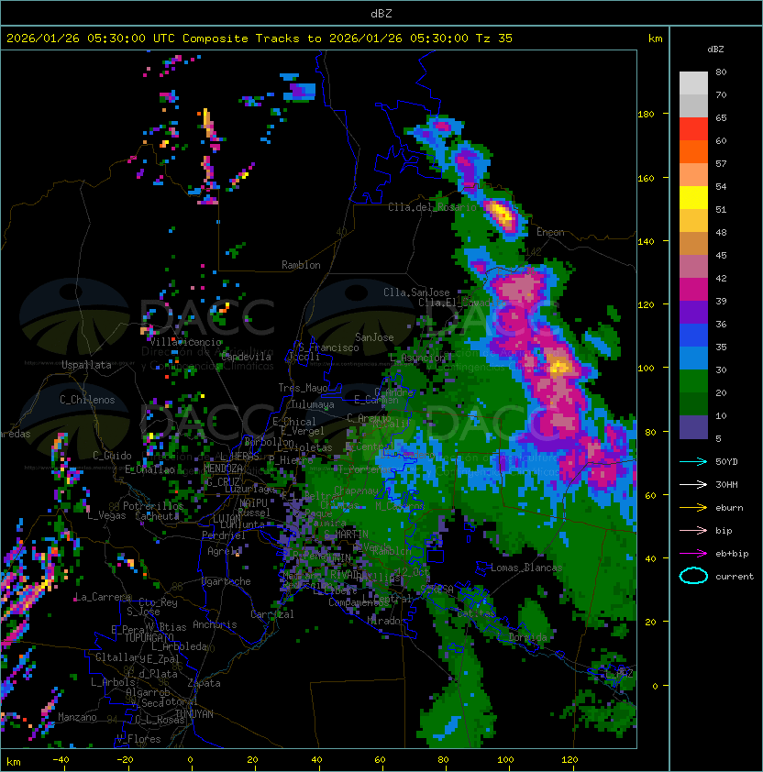Click the 'Capdevila' place label

click(246, 356)
